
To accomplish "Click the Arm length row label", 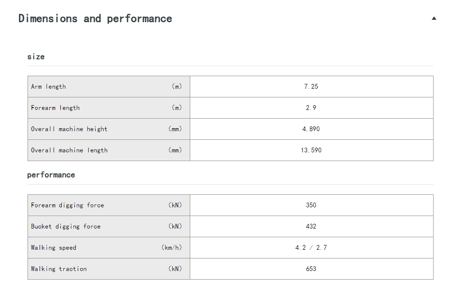I will tap(48, 87).
